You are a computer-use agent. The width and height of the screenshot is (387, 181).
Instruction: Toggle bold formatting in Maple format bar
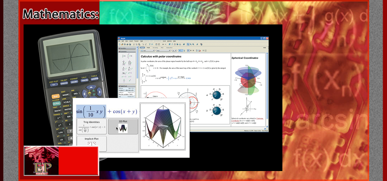click(179, 51)
